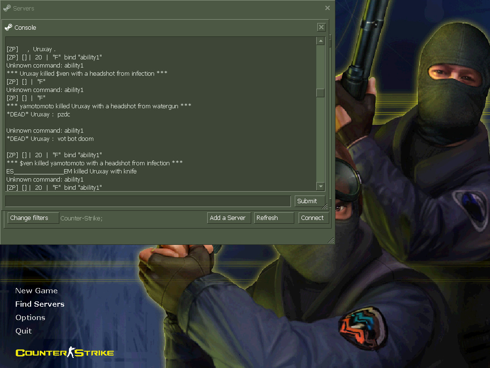Select New Game from the main menu
The image size is (490, 368).
[x=36, y=291]
